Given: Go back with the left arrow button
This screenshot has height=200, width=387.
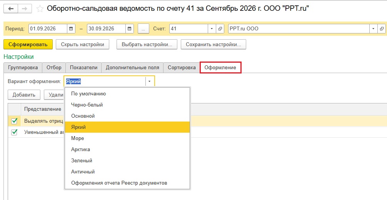Looking at the screenshot, I should [x=11, y=9].
